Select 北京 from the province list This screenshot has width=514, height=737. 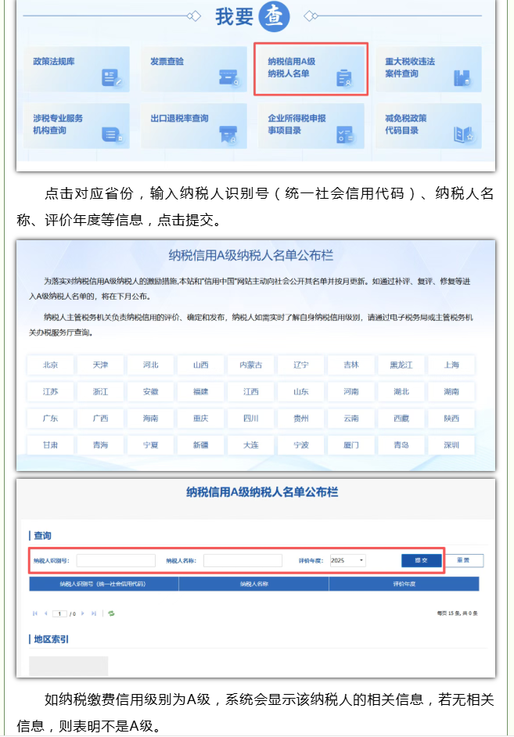(x=51, y=365)
